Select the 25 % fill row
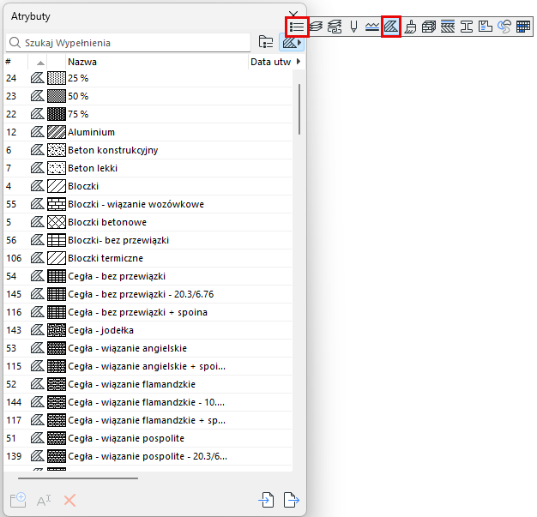Image resolution: width=537 pixels, height=517 pixels. pyautogui.click(x=148, y=78)
